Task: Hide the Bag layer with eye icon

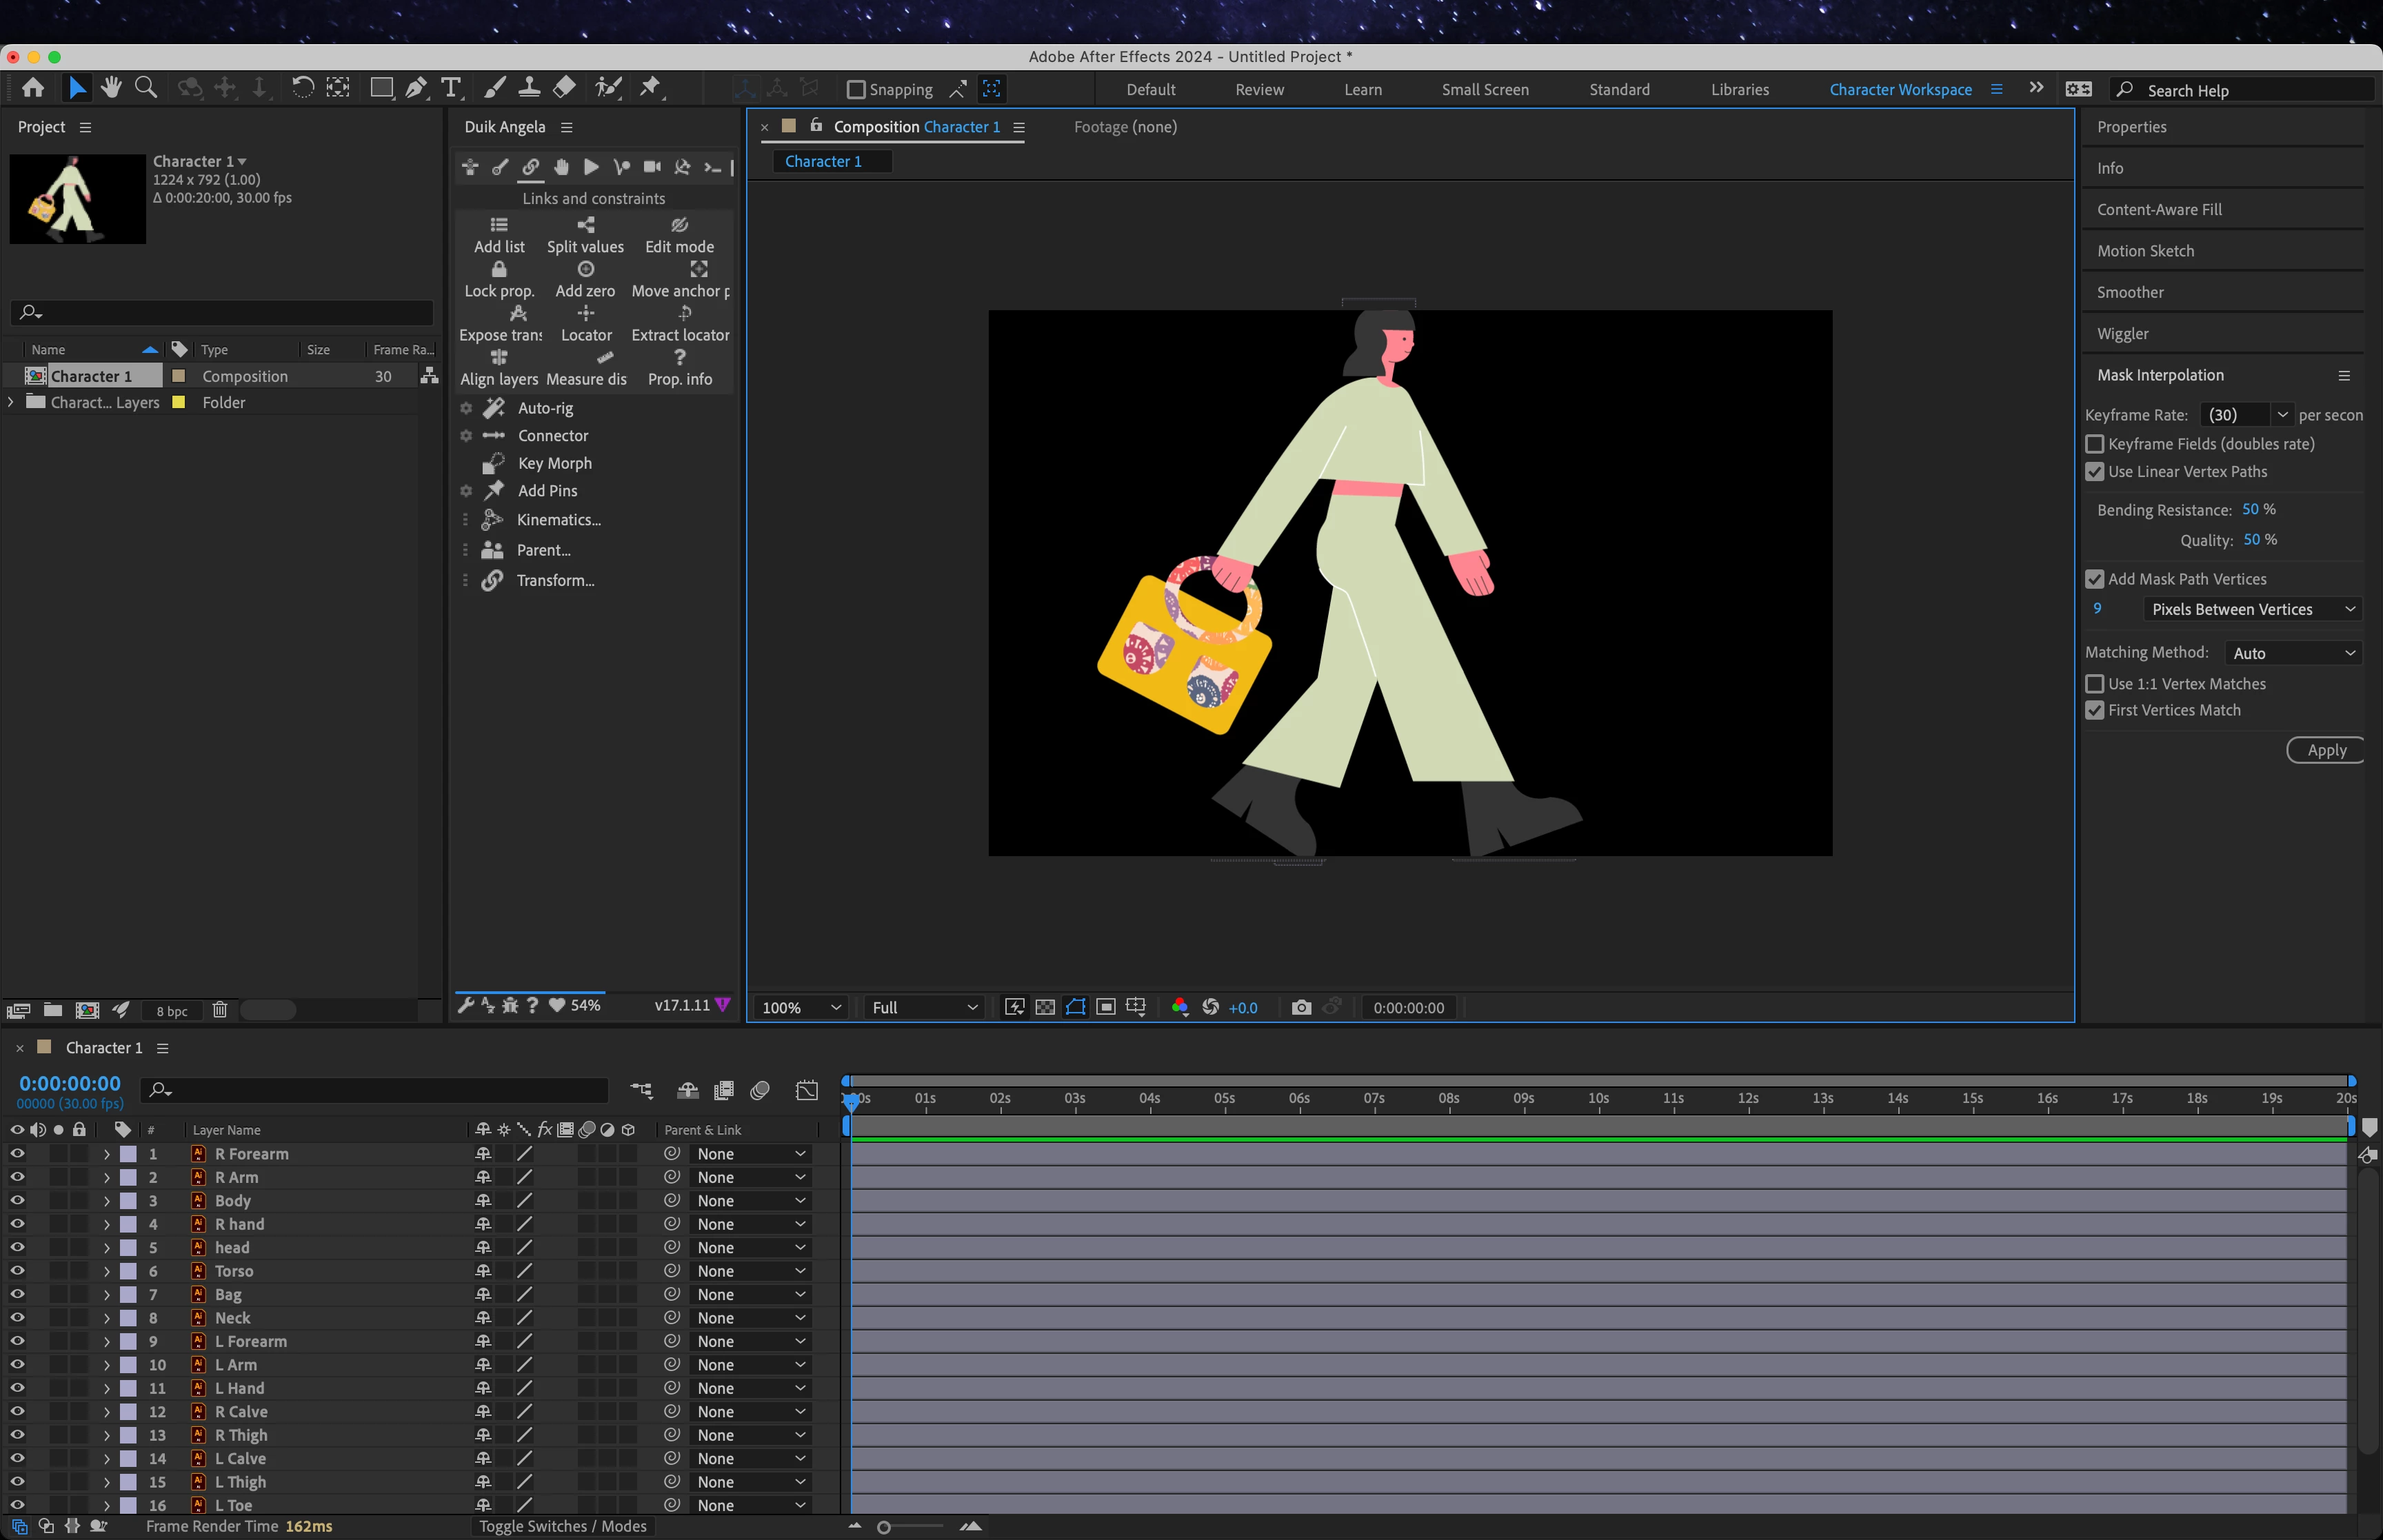Action: (x=17, y=1294)
